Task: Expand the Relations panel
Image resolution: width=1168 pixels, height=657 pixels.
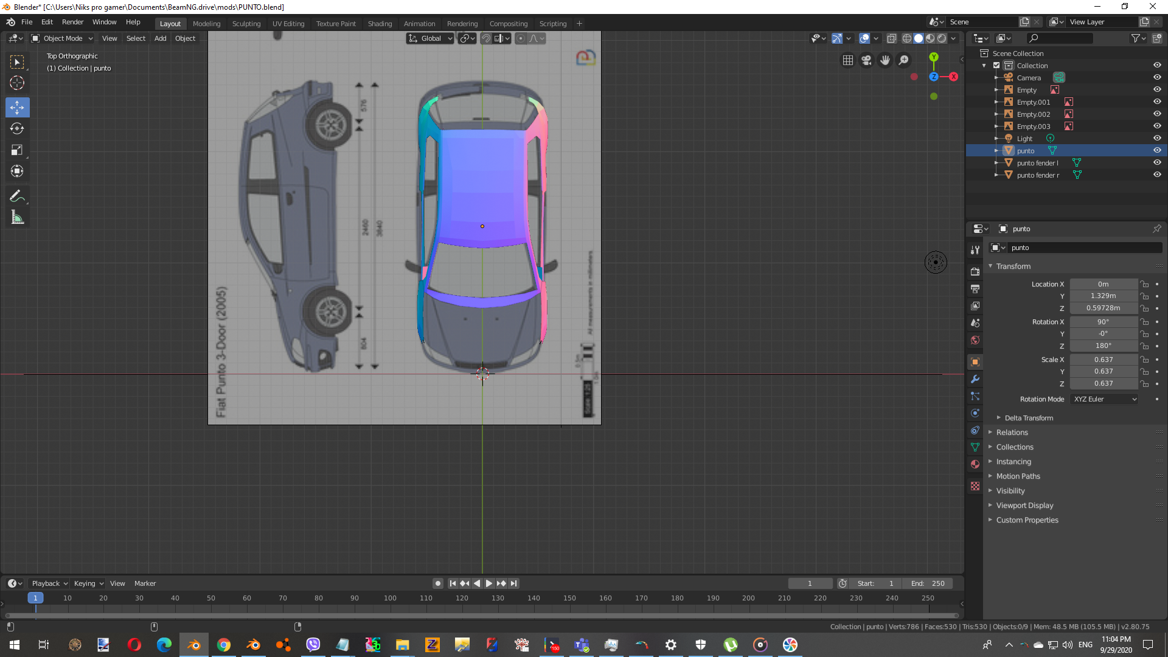Action: (1012, 433)
